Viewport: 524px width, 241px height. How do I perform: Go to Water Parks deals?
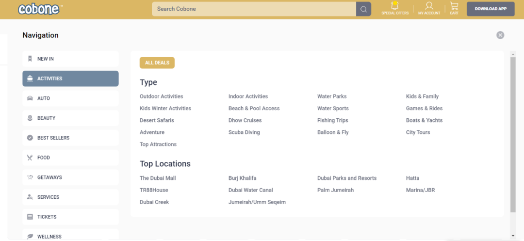pyautogui.click(x=332, y=96)
